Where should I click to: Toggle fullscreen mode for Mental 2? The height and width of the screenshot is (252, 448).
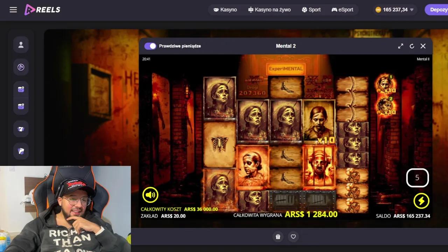point(400,46)
